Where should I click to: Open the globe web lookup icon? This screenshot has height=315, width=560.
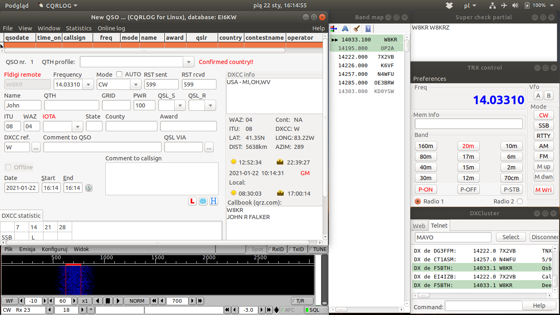[203, 201]
